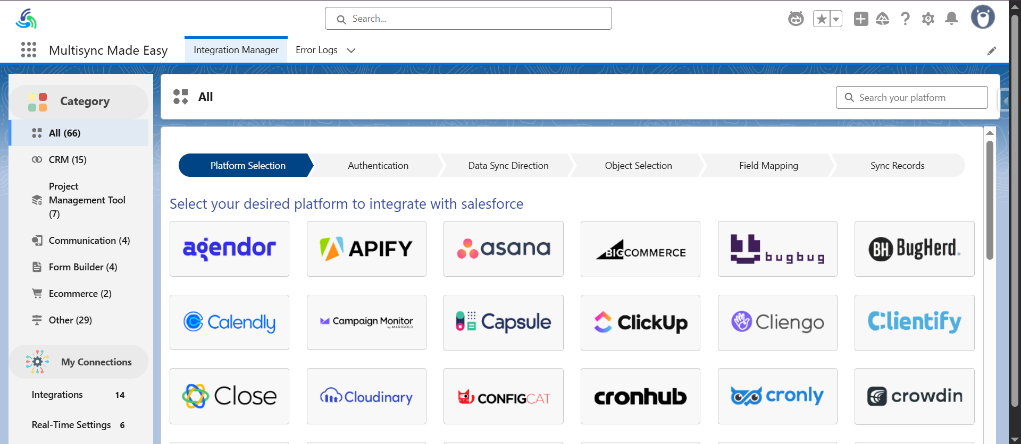Pick the Cliengo platform tile
1021x444 pixels.
[x=777, y=322]
